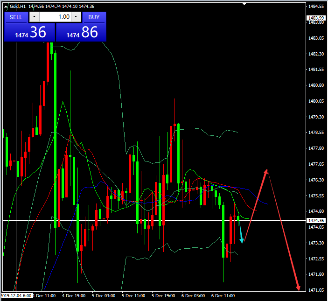
Task: Click the 1483.99 price level label
Action: 316,18
